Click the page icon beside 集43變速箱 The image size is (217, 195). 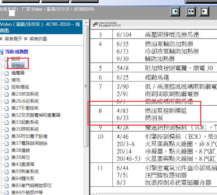(6, 165)
